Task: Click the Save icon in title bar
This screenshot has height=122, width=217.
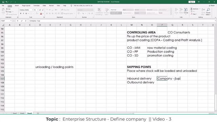Action: point(3,2)
